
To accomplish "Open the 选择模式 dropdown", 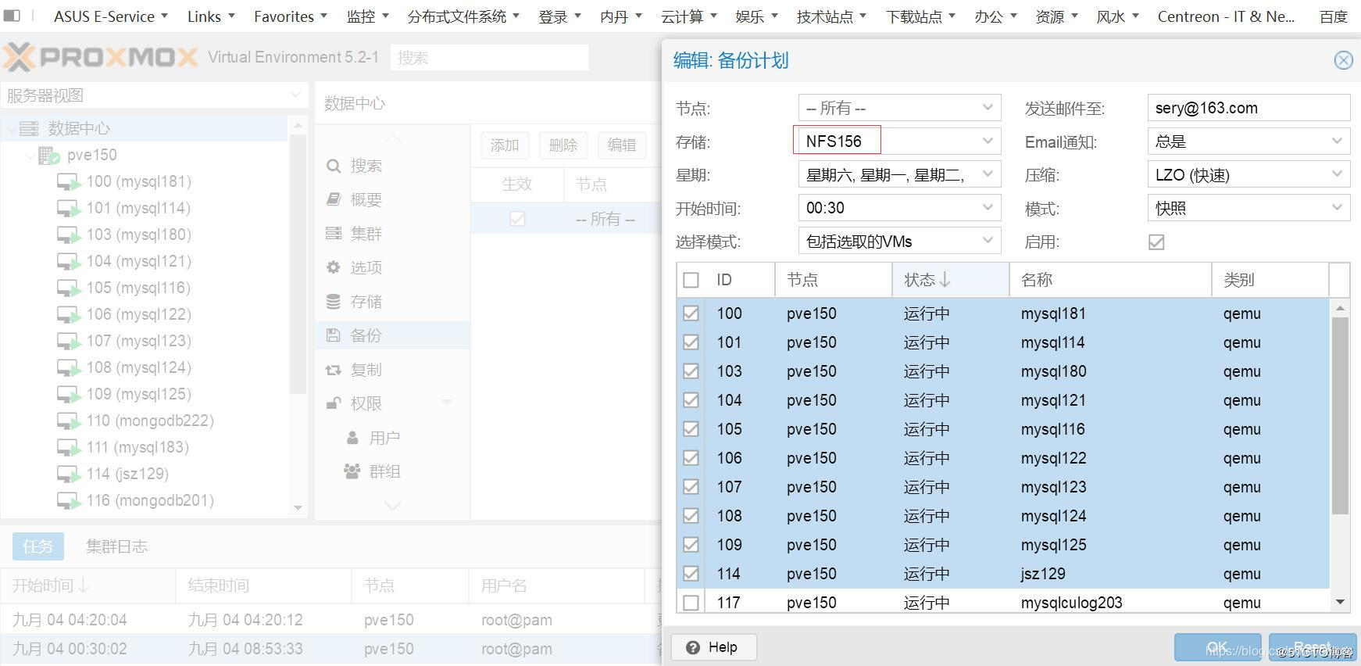I will coord(988,242).
